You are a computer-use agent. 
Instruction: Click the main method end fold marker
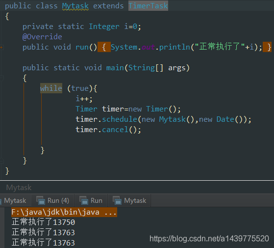tap(1, 160)
